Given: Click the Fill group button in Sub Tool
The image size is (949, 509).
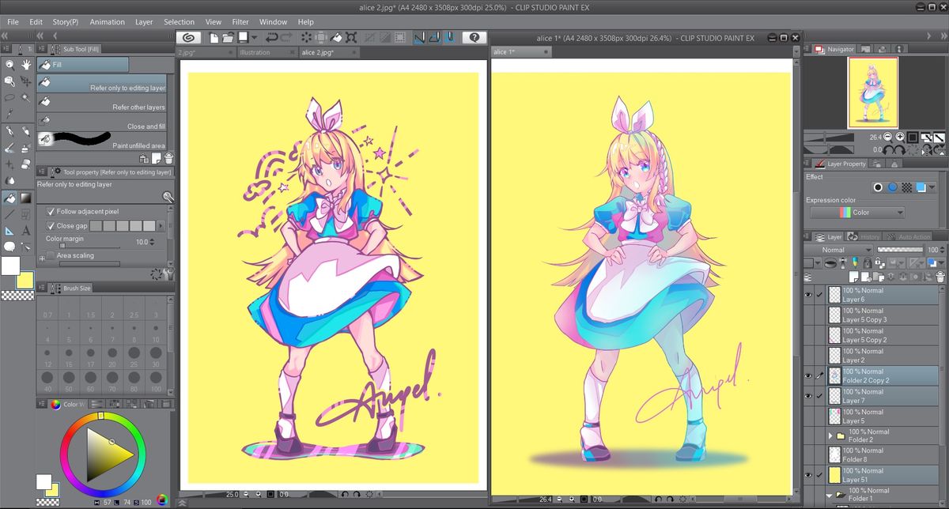Looking at the screenshot, I should click(83, 65).
